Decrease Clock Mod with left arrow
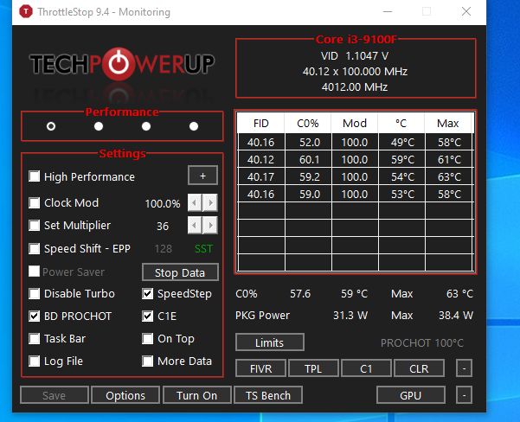 click(x=195, y=202)
